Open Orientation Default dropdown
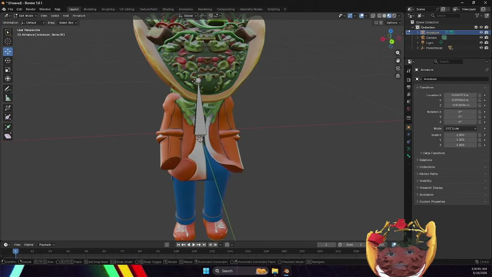 coord(33,23)
